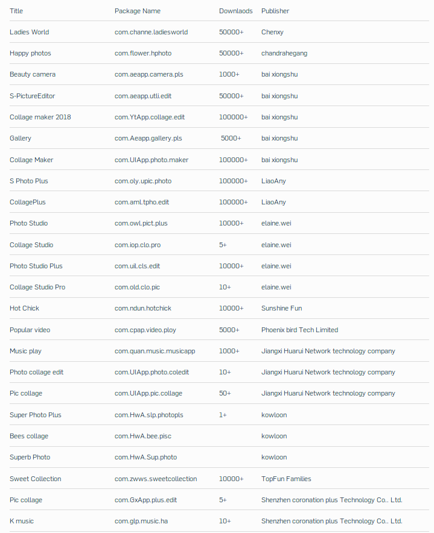Image resolution: width=434 pixels, height=533 pixels.
Task: Open the Ladies World app title link
Action: (x=30, y=32)
